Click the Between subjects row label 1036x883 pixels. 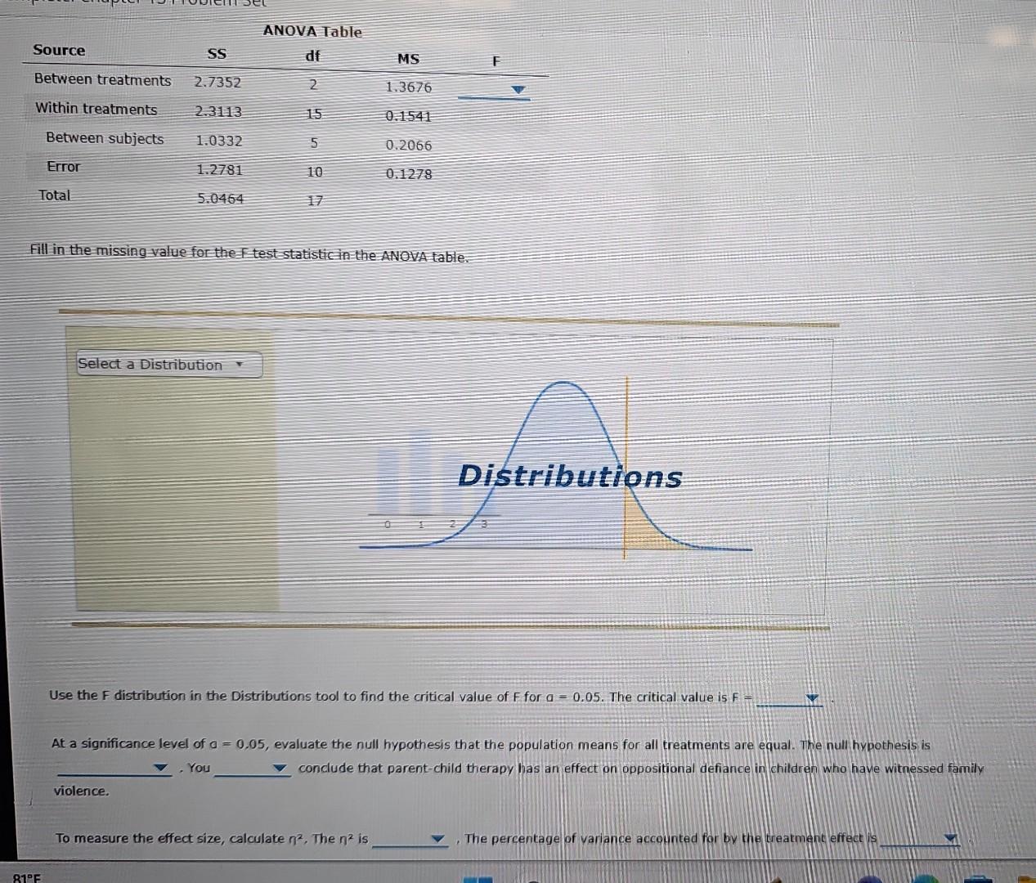105,138
